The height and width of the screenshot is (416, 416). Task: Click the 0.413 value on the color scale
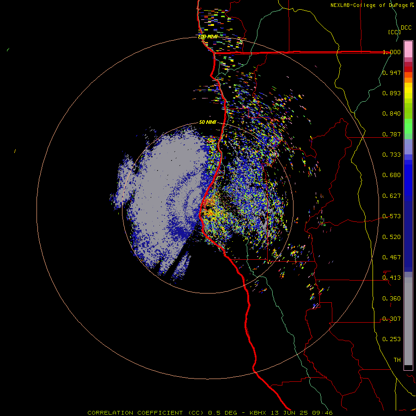392,278
